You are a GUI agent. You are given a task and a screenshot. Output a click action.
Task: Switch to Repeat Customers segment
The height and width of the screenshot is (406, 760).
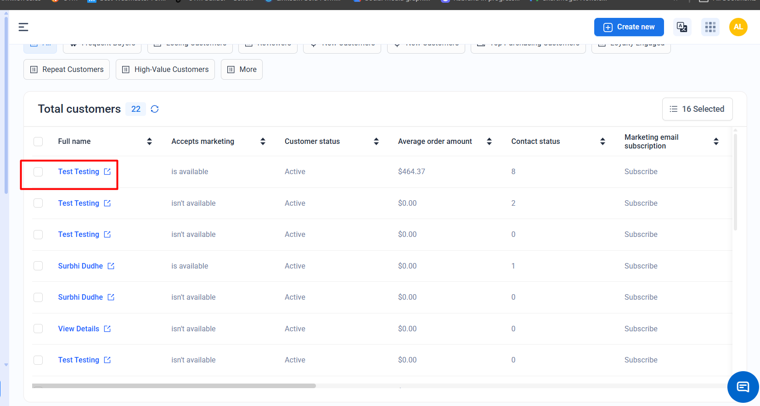coord(67,70)
